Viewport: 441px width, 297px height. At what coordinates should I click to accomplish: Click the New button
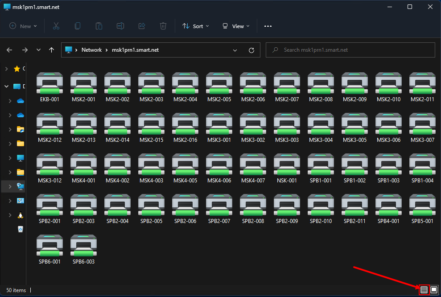tap(23, 26)
